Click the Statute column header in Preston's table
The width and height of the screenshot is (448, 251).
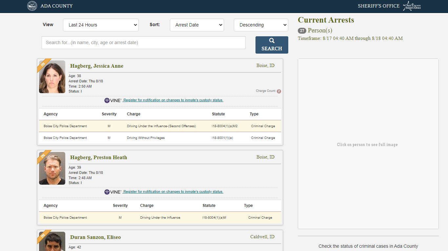pos(209,206)
